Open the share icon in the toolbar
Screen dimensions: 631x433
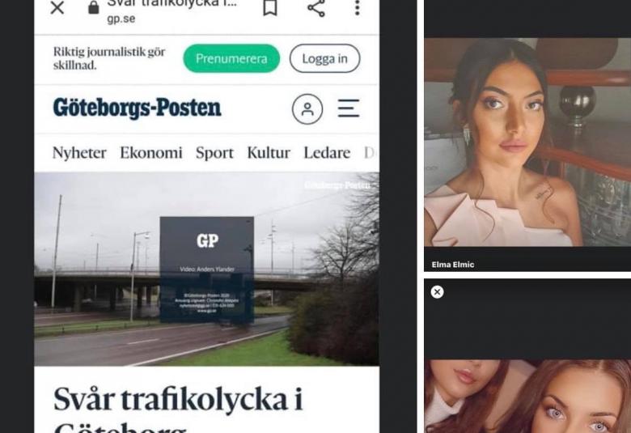[316, 8]
